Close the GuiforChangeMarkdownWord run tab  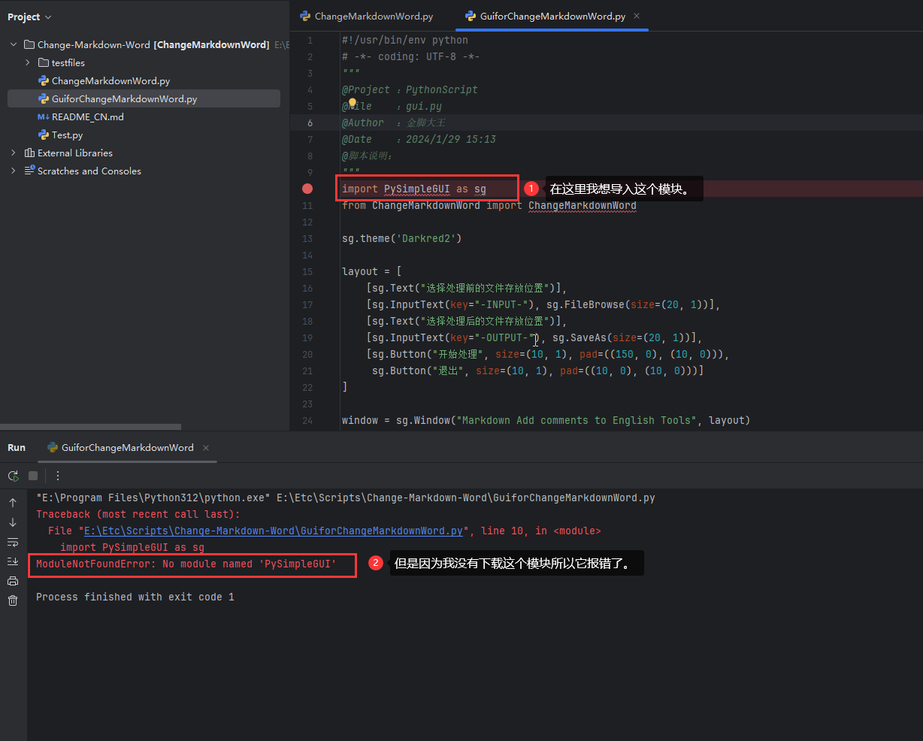coord(206,447)
